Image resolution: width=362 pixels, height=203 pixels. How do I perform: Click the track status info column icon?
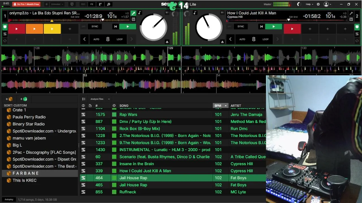point(83,106)
